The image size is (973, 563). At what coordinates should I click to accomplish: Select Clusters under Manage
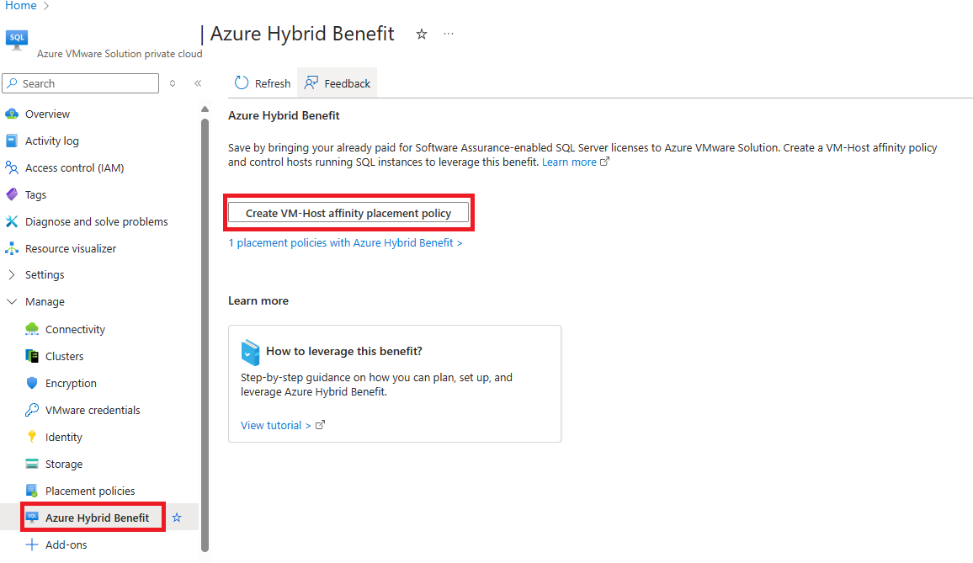pos(65,356)
